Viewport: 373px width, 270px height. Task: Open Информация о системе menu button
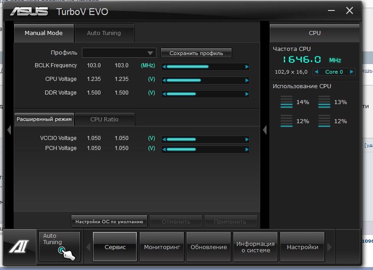[x=256, y=247]
